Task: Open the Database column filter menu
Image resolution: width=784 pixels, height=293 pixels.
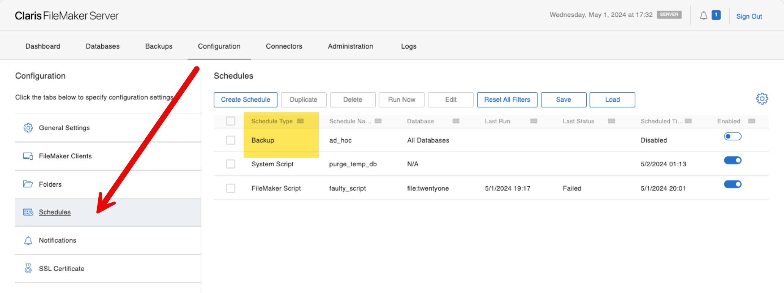Action: tap(456, 121)
